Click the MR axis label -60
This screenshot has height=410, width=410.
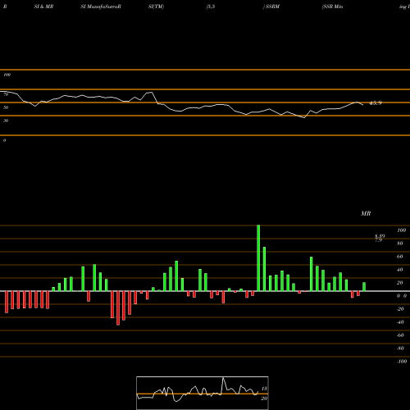400,335
